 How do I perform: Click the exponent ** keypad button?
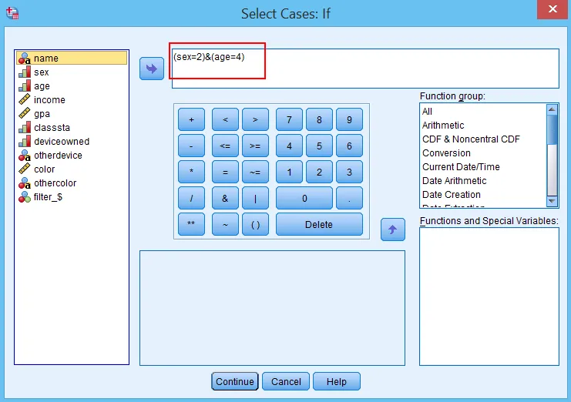tap(192, 224)
